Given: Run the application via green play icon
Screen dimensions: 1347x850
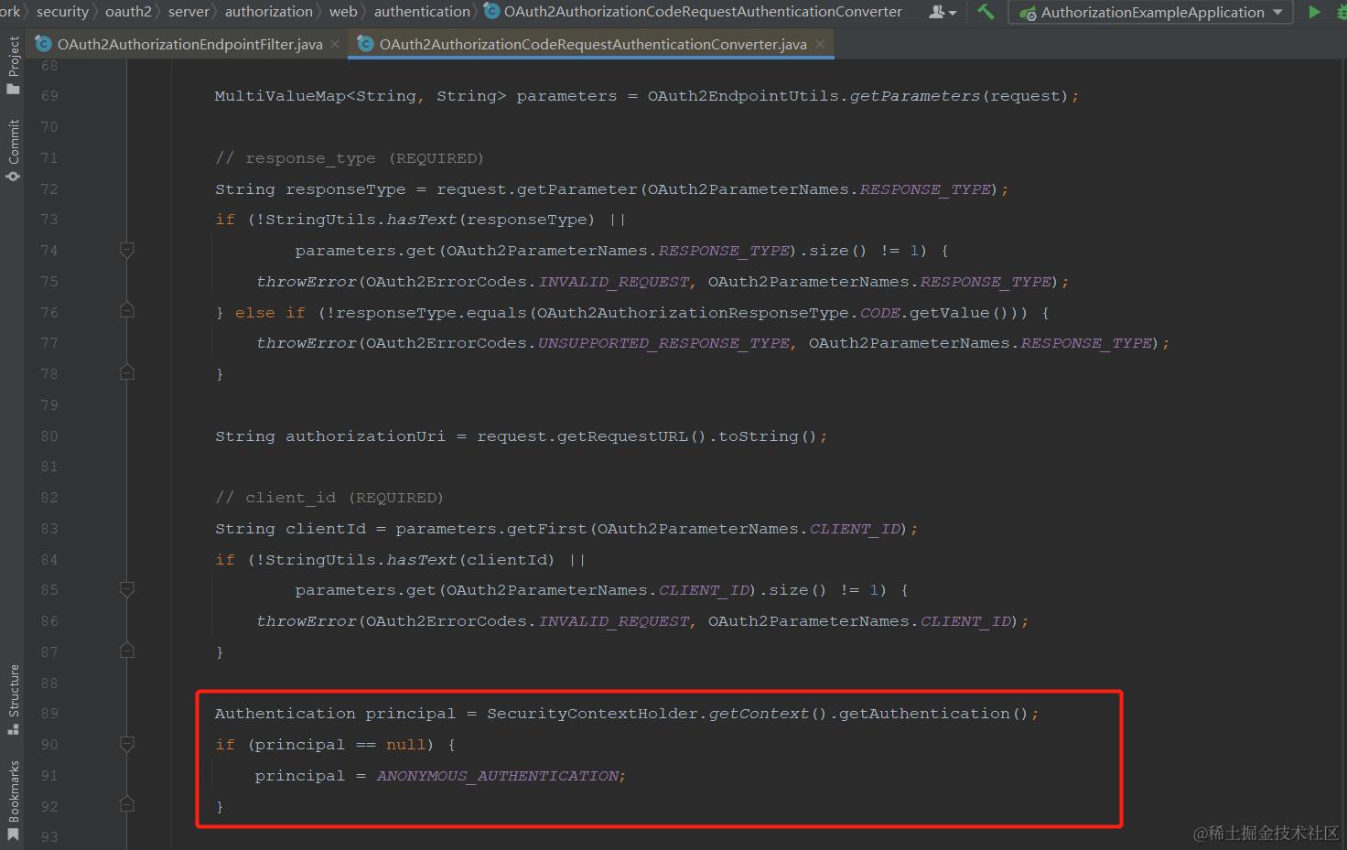Looking at the screenshot, I should (1315, 12).
